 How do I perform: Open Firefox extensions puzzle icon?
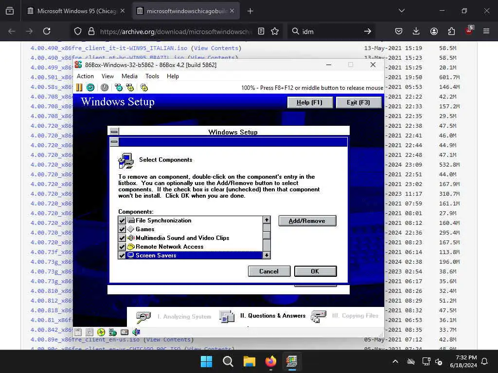click(451, 31)
